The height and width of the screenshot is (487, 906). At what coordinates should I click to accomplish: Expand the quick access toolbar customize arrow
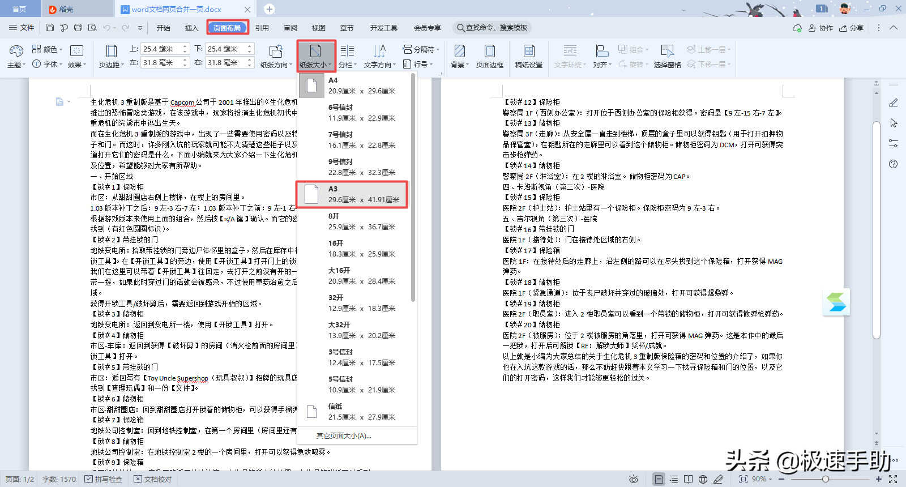(141, 28)
